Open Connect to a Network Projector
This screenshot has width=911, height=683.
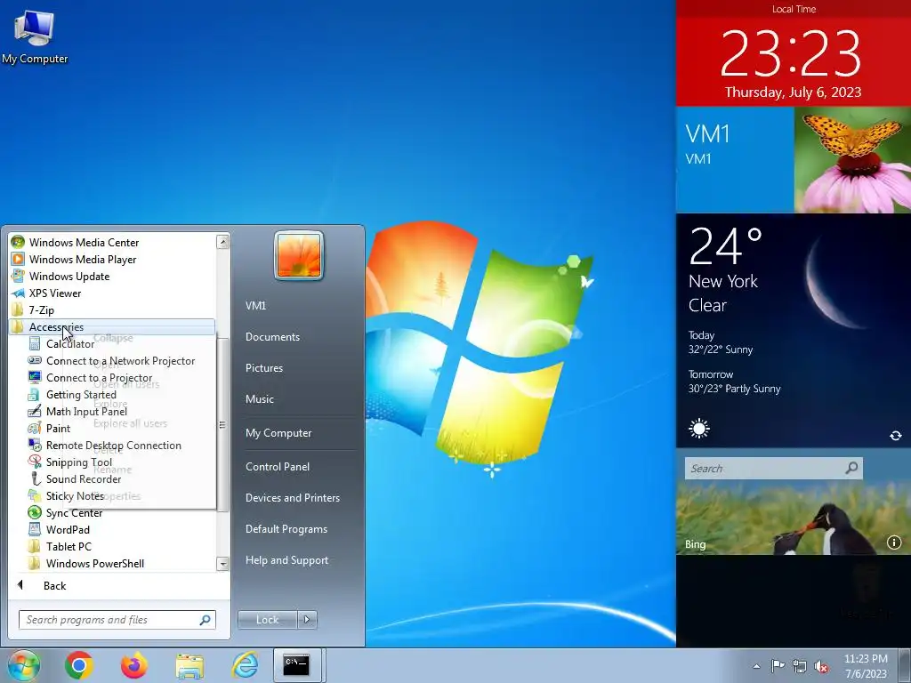pos(120,361)
